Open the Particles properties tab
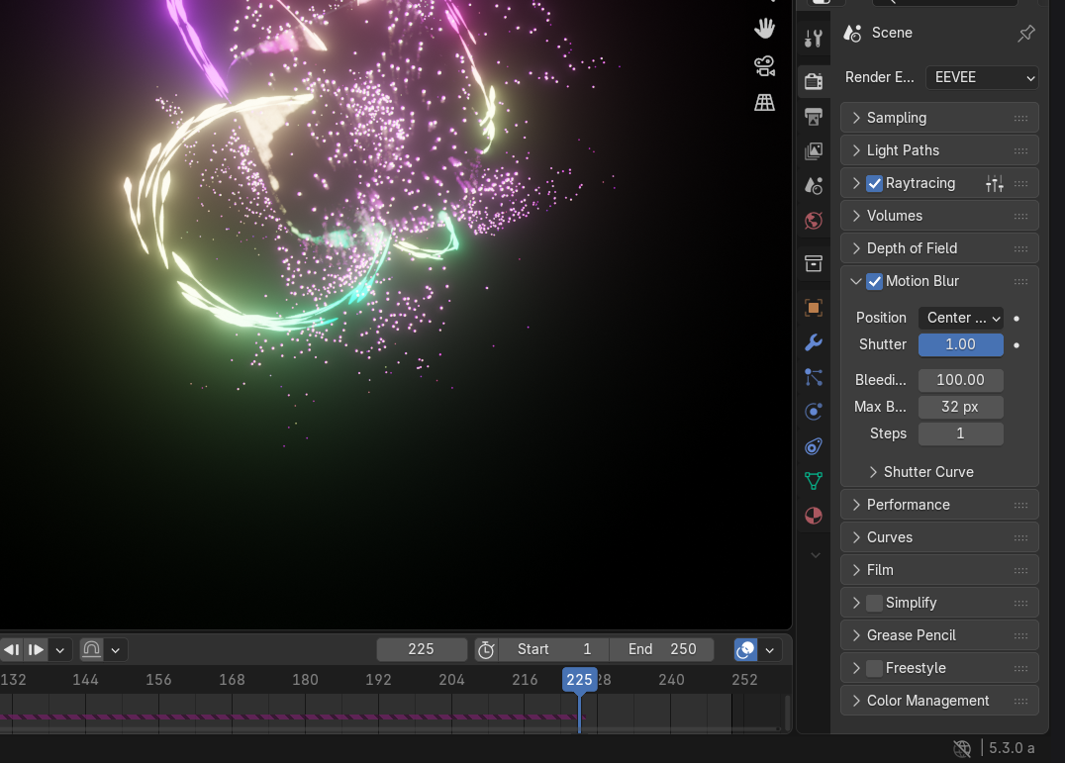Image resolution: width=1065 pixels, height=765 pixels. (813, 377)
